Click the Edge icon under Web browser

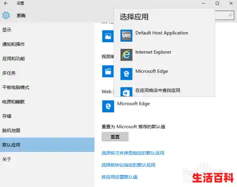point(108,106)
